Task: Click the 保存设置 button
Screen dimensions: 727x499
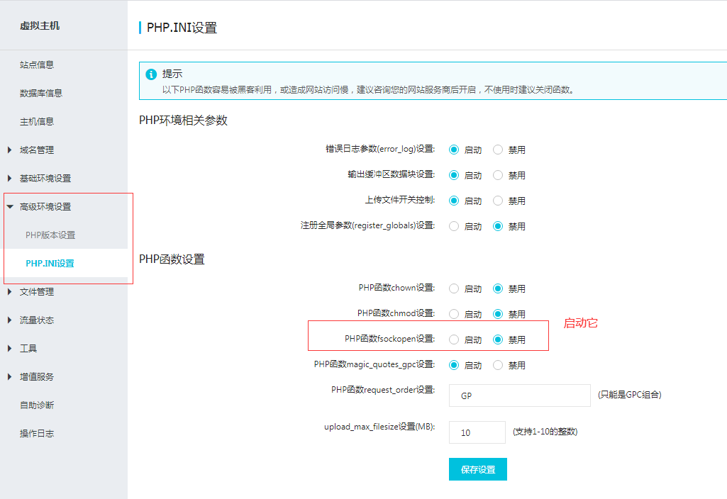Action: click(x=477, y=469)
